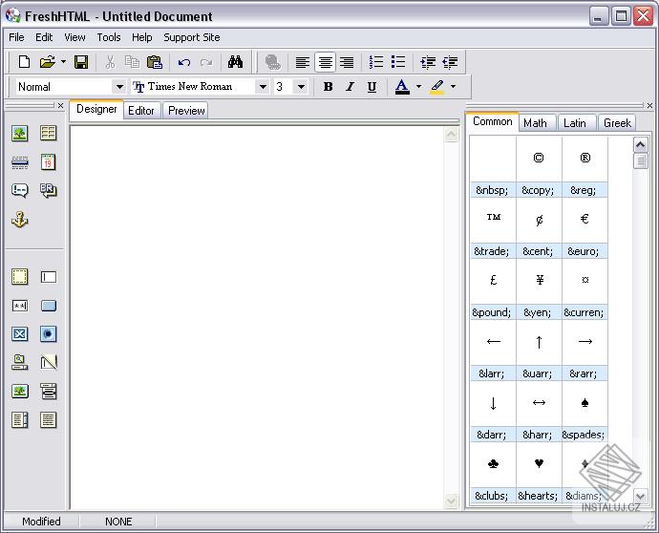Insert a table from the left panel

tap(49, 134)
